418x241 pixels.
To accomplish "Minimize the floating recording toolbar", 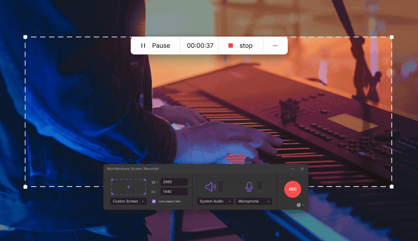I will coord(275,46).
